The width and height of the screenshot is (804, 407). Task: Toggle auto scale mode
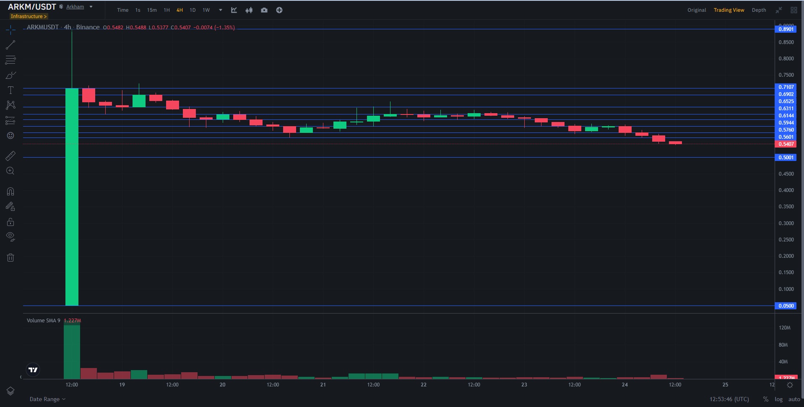794,399
